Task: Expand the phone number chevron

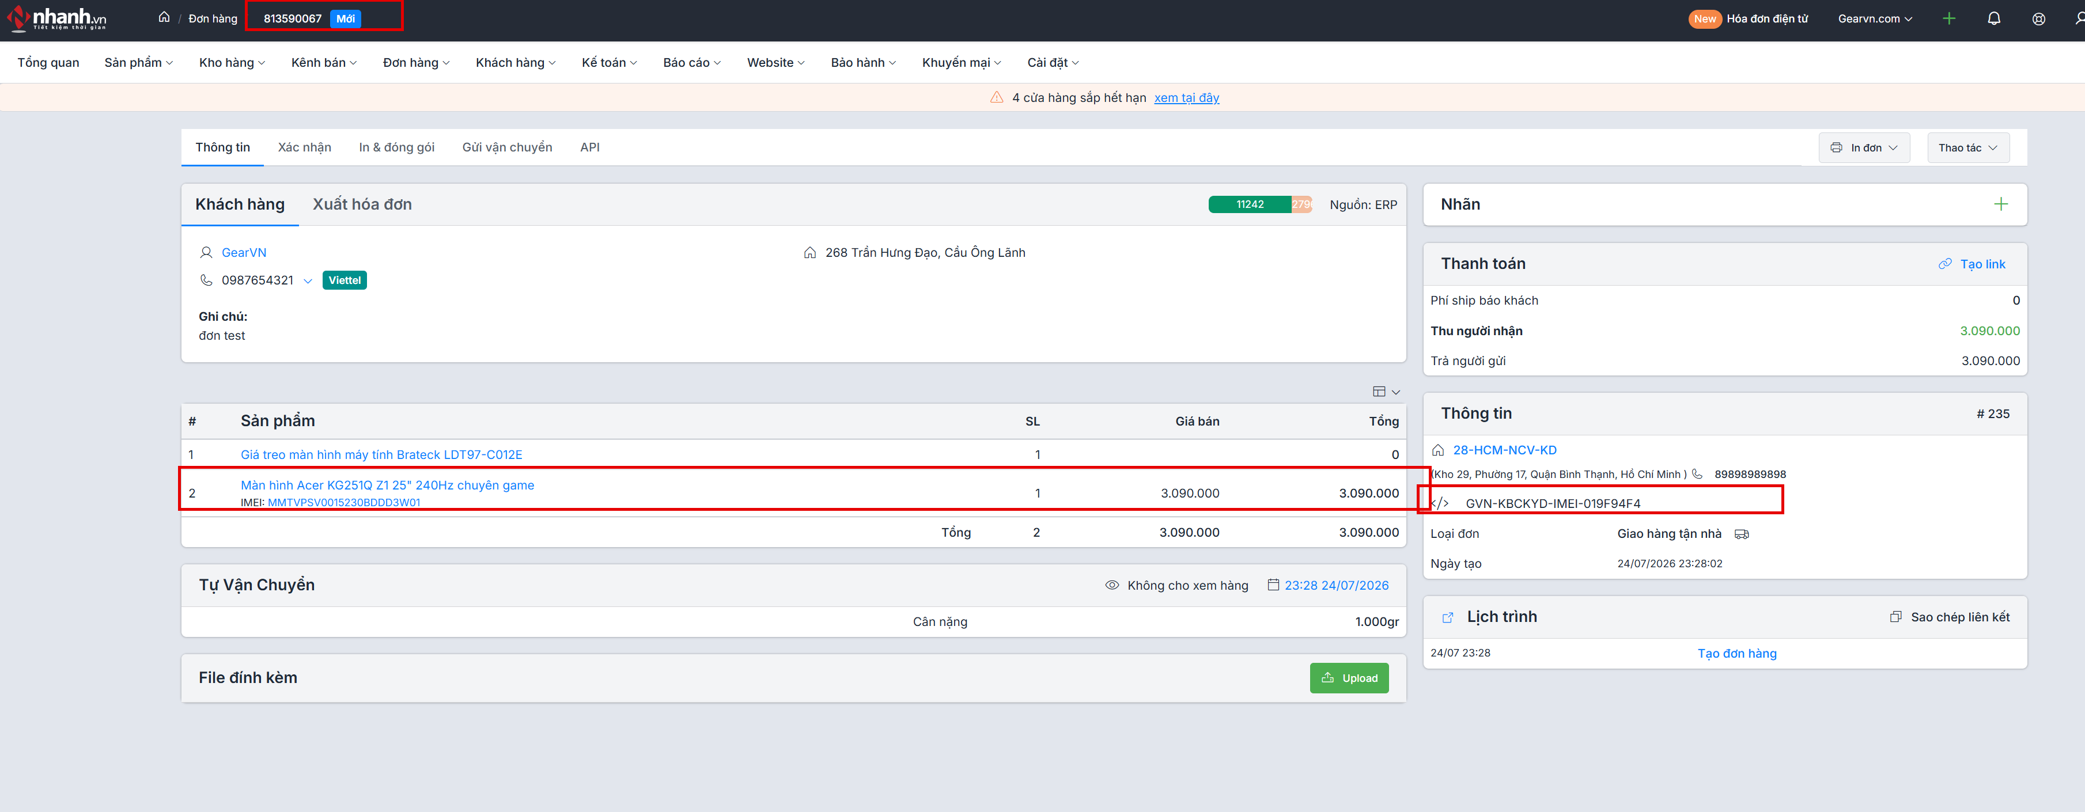Action: (308, 282)
